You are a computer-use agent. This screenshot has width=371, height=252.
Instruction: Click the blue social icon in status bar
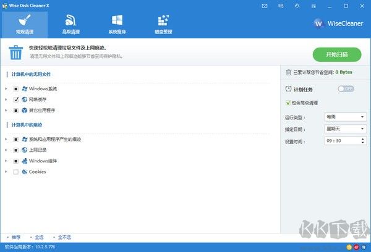(x=365, y=247)
